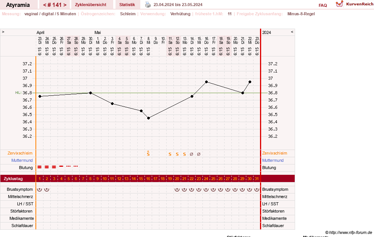The image size is (374, 237).
Task: Open the FAQ link
Action: (x=323, y=5)
